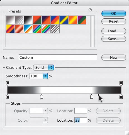Open the Gradient Type Solid dropdown
Viewport: 129px width, 135px height.
tap(43, 67)
